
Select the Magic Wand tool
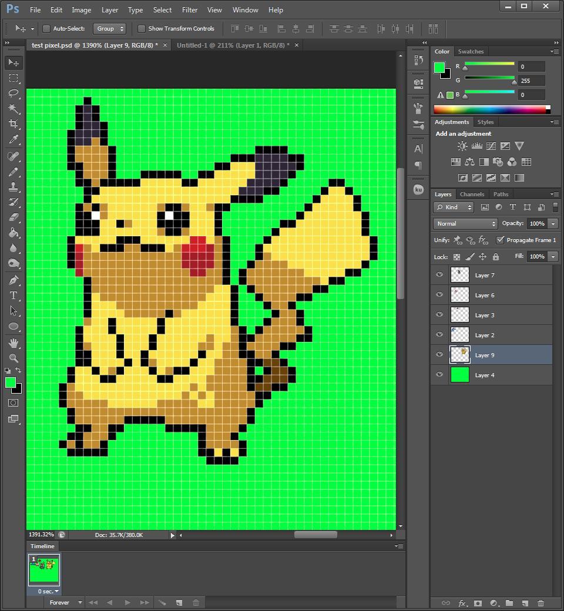[x=14, y=108]
